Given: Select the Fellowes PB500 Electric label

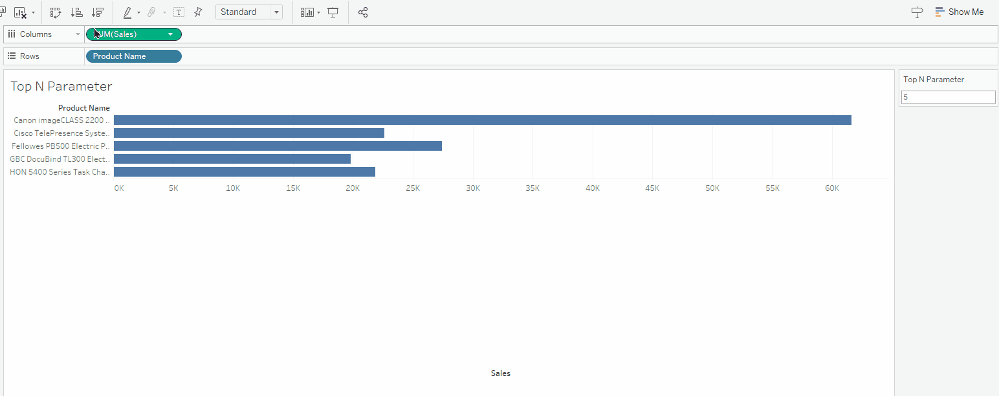Looking at the screenshot, I should [x=61, y=146].
